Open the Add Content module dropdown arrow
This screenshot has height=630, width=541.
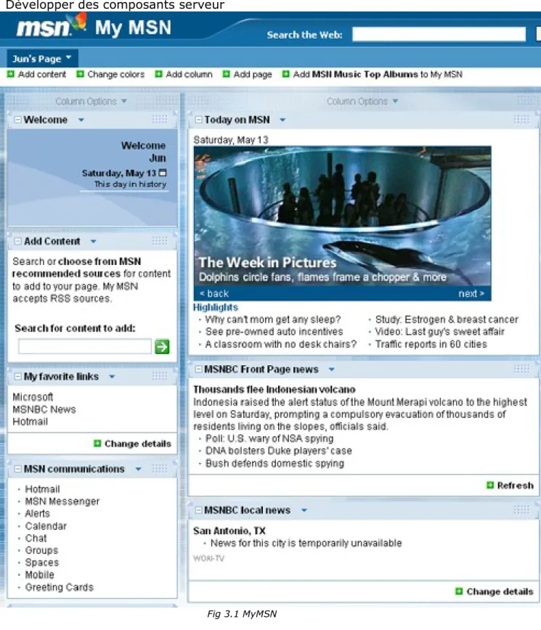click(x=93, y=242)
